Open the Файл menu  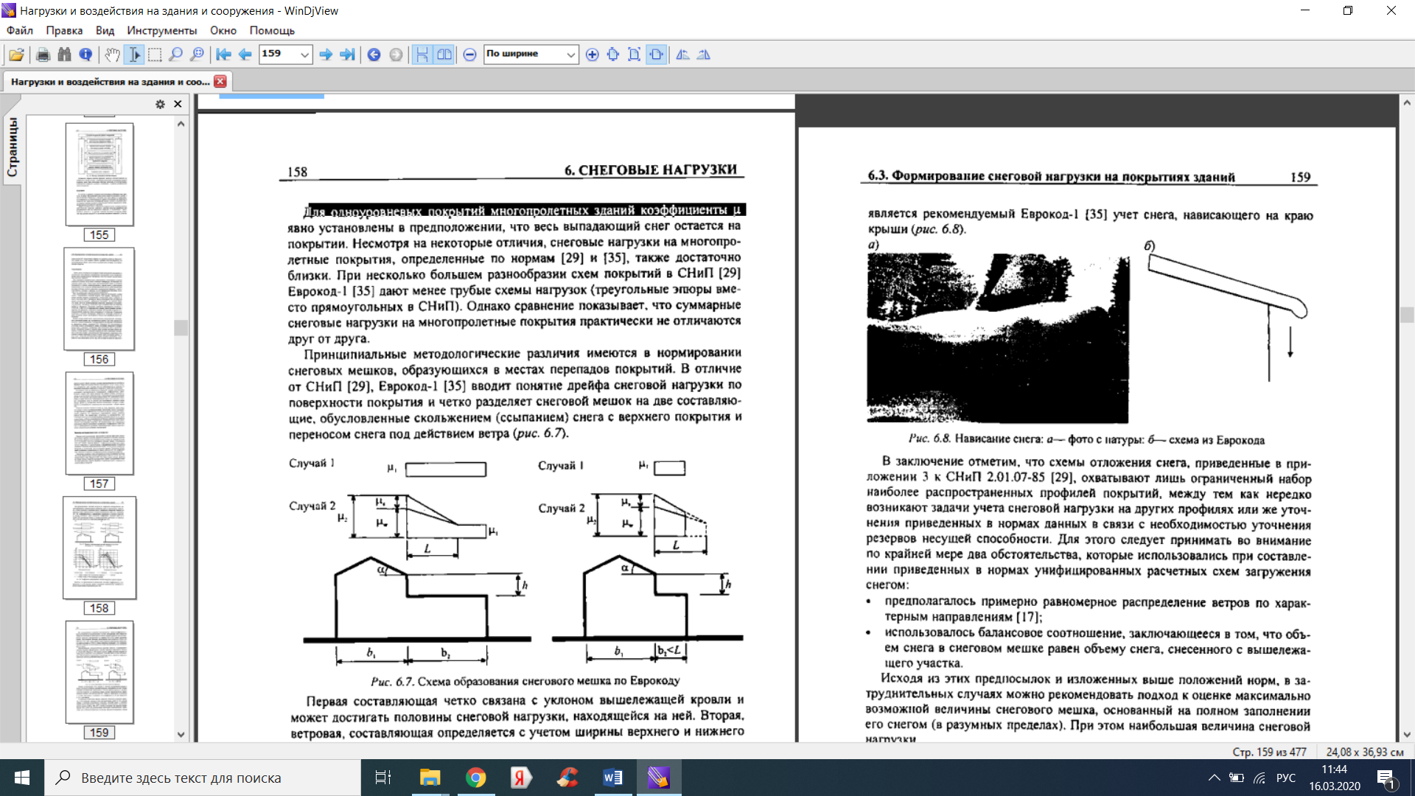[20, 30]
